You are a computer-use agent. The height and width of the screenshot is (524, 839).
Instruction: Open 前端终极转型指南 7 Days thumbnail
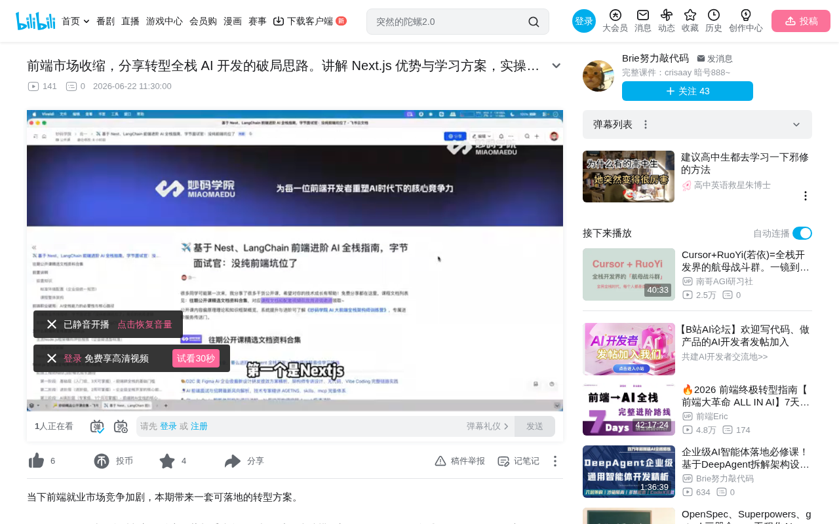click(x=629, y=410)
